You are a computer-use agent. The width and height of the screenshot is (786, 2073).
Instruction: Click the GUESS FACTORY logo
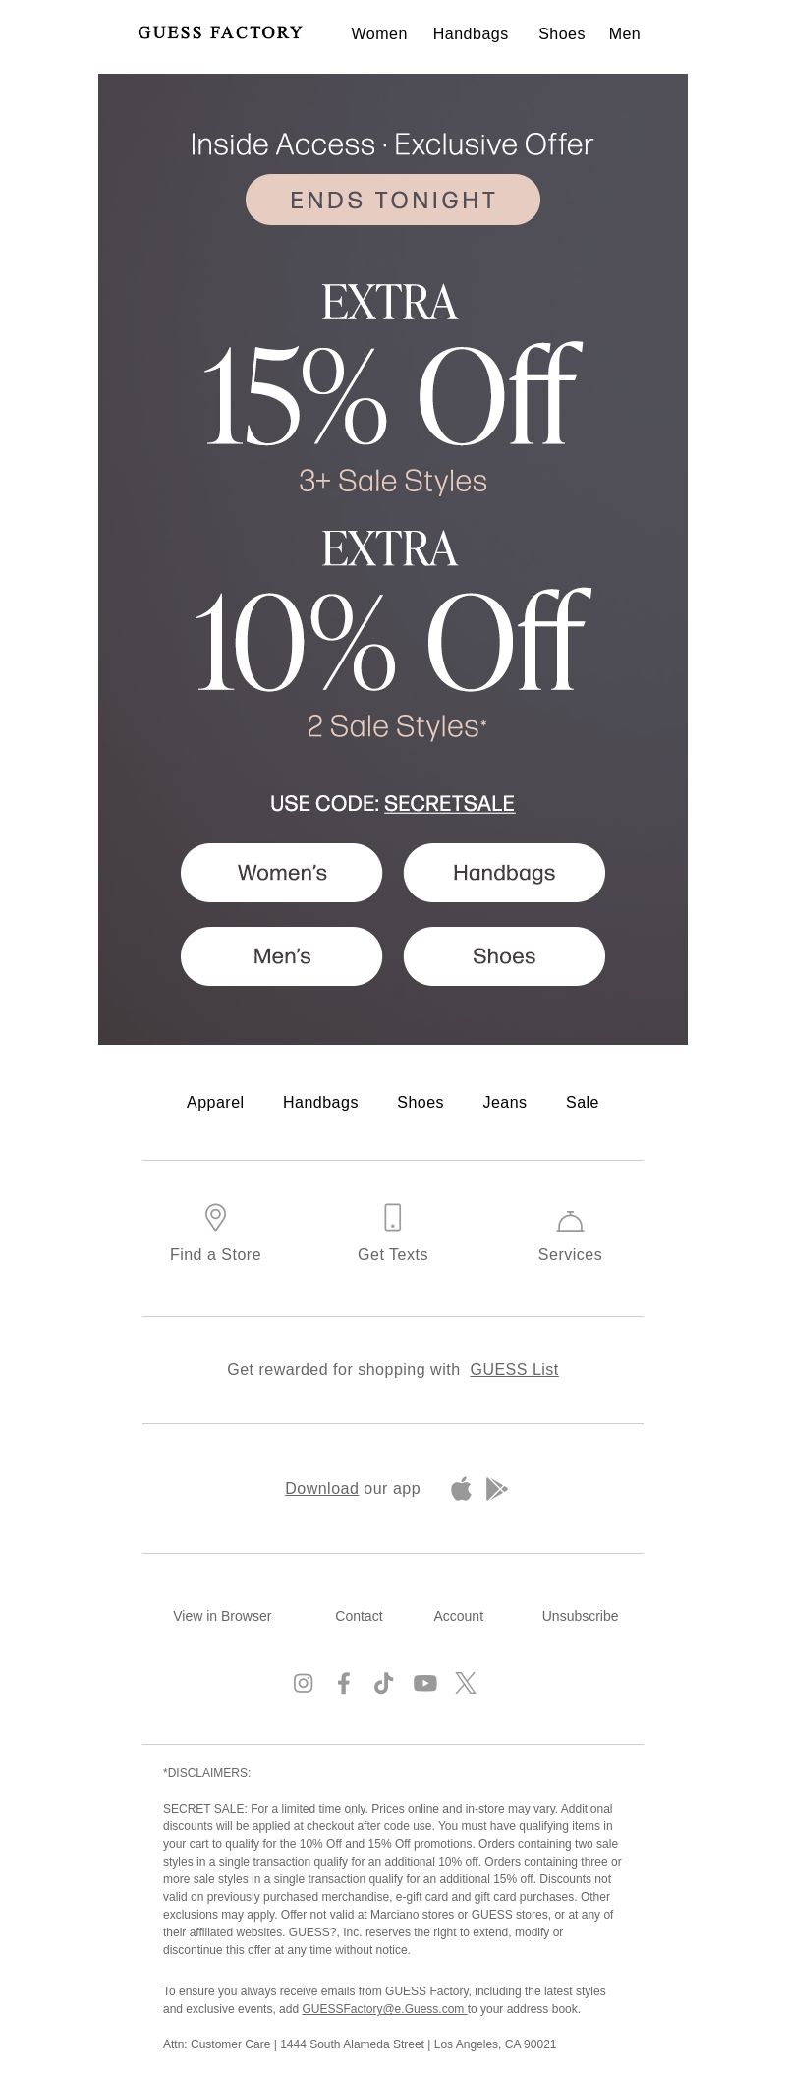220,32
